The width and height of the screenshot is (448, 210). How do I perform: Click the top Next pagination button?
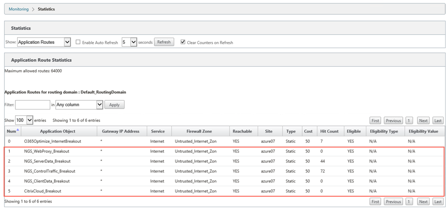tap(423, 120)
